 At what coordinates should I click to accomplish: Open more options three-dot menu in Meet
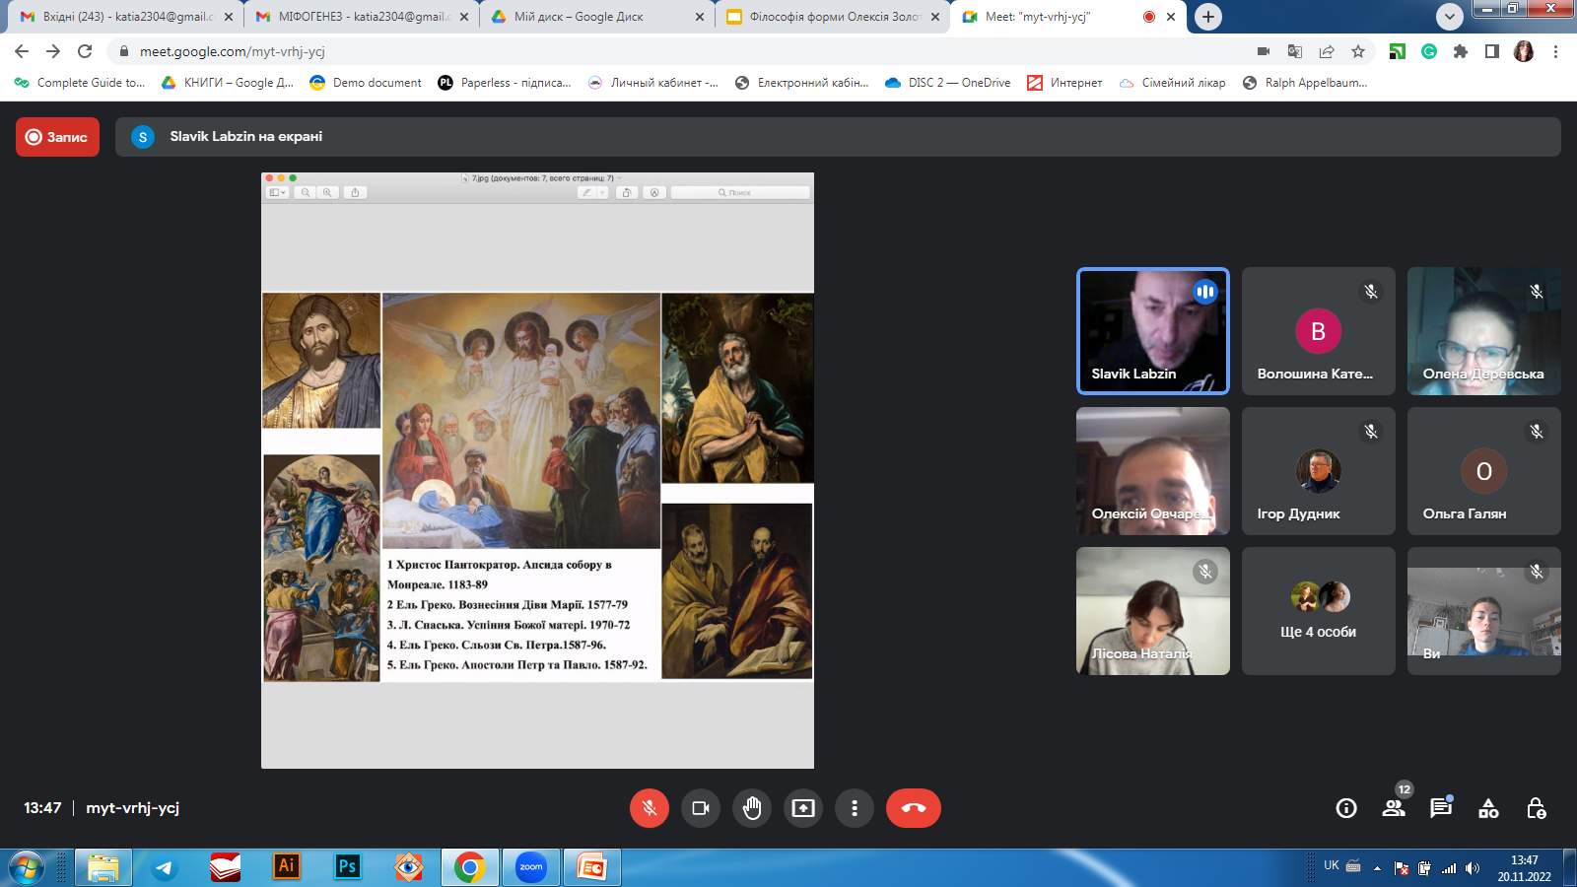click(855, 808)
